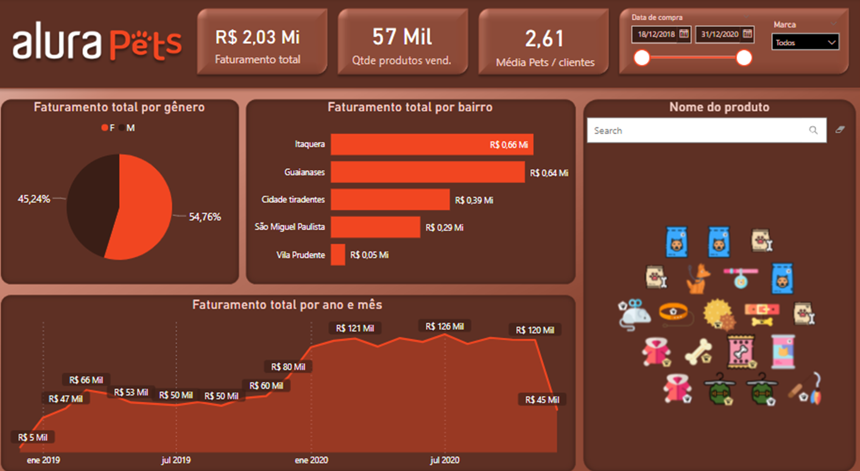Screen dimensions: 860x471
Task: Click the R$ 66 Mil data label
Action: (x=86, y=380)
